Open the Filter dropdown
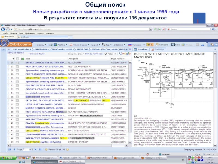218x164 pixels. point(110,54)
